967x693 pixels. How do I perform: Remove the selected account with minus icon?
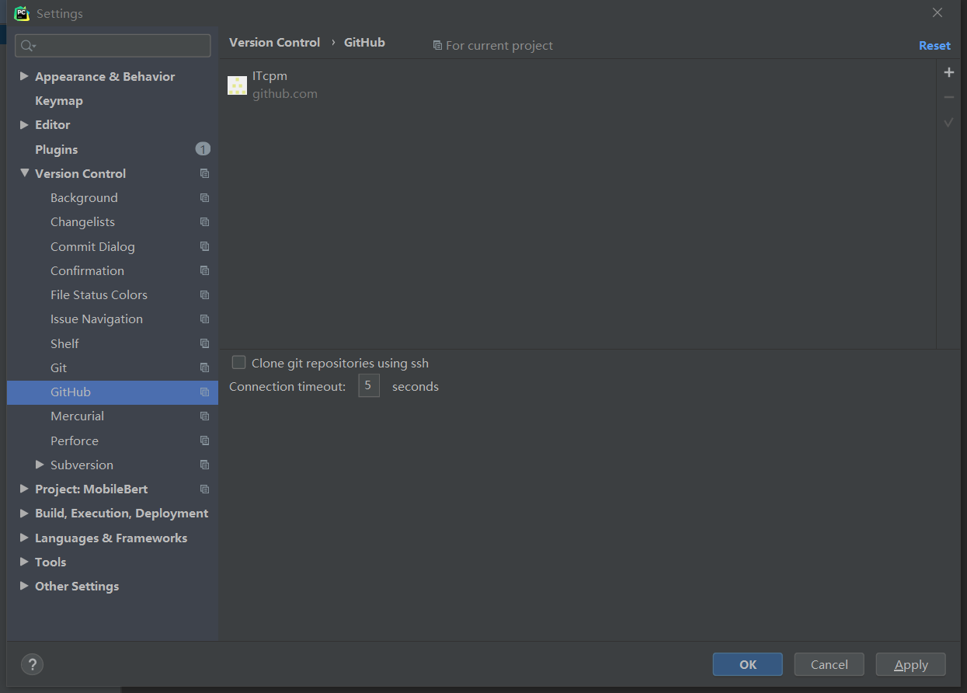point(948,97)
